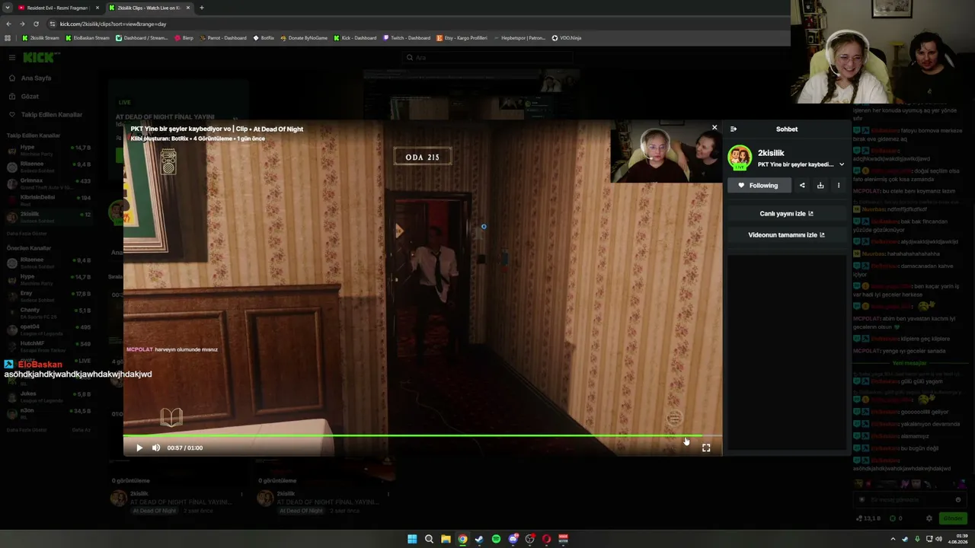Play the clip video

pos(139,448)
